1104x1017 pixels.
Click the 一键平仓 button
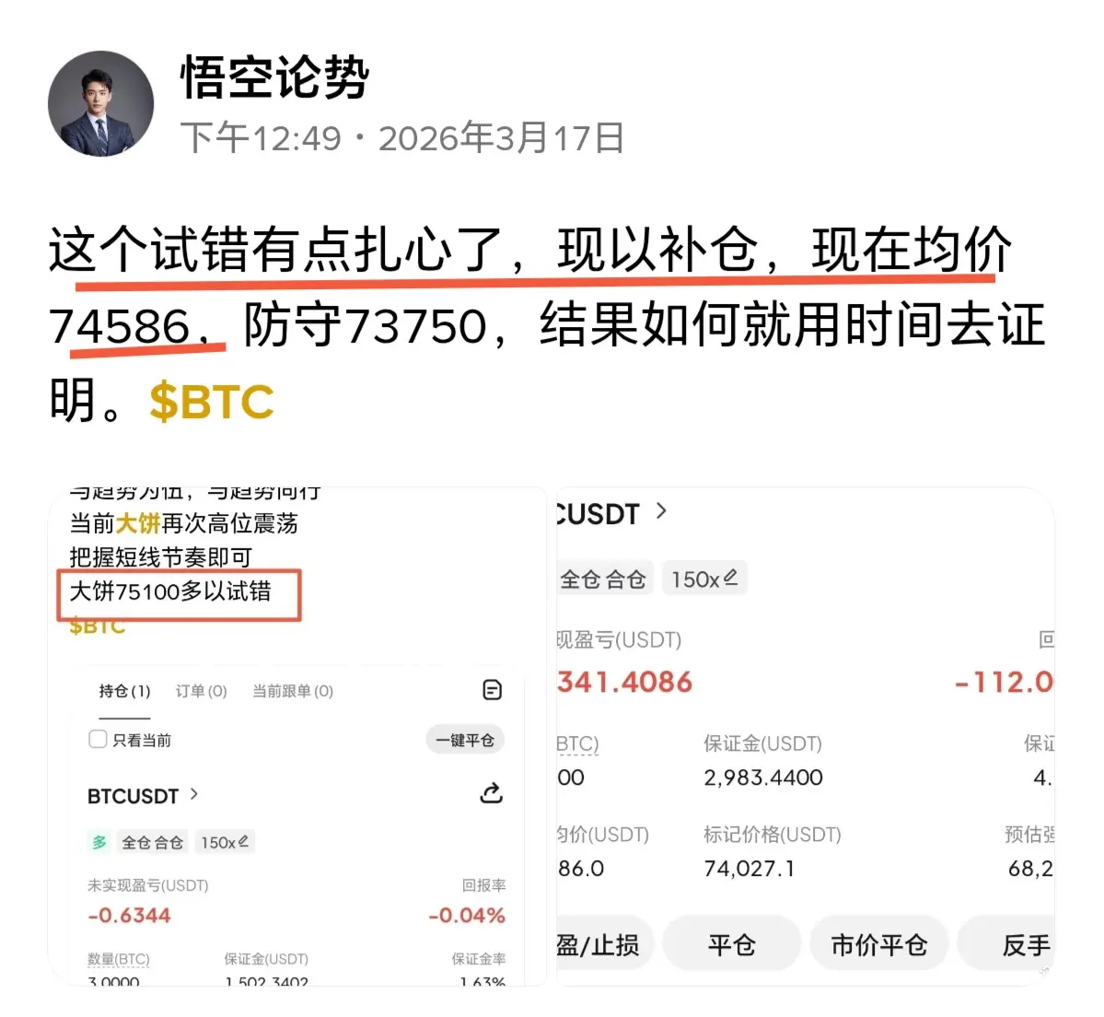(x=465, y=740)
